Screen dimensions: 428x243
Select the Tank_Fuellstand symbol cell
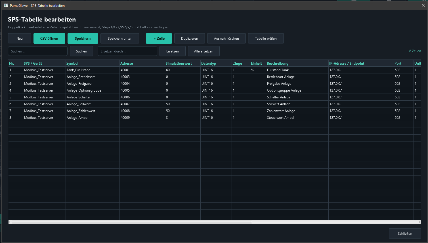(93, 70)
